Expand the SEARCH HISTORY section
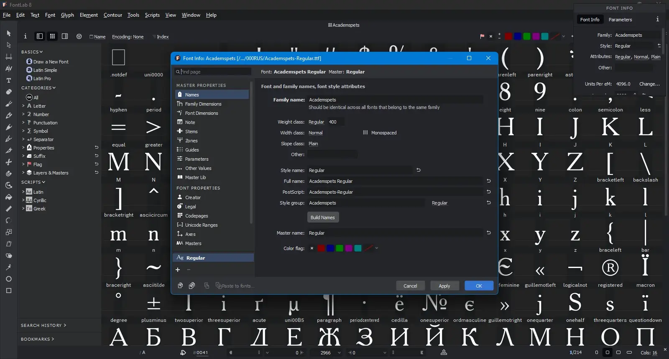 point(43,325)
